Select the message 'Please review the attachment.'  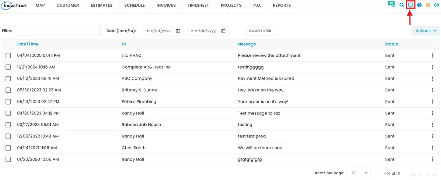pyautogui.click(x=270, y=55)
